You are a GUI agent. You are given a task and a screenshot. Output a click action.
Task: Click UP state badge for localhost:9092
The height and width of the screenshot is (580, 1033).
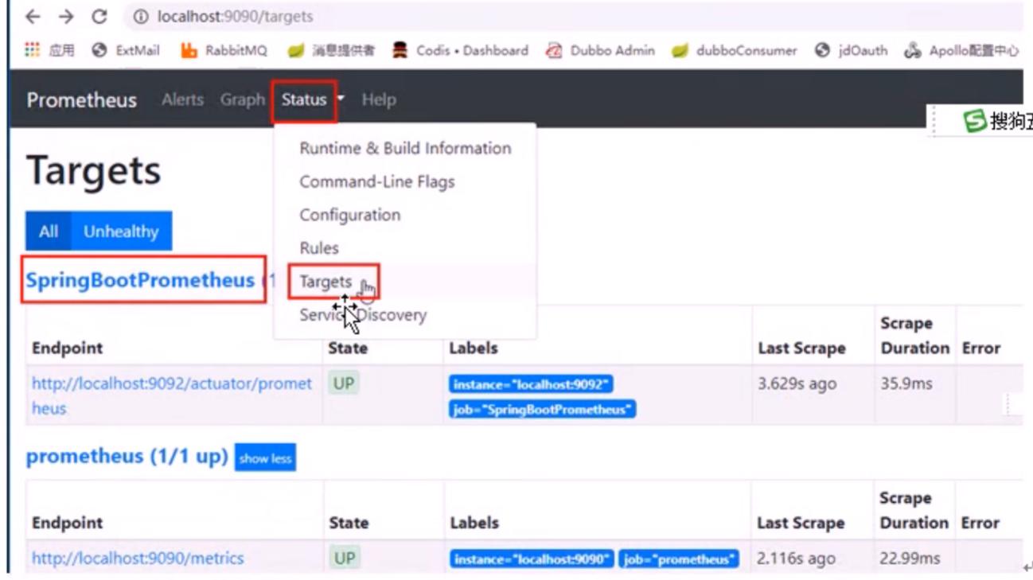pos(343,383)
